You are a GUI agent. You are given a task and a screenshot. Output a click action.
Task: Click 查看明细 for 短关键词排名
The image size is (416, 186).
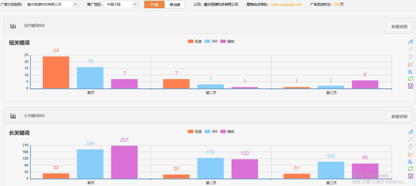pos(399,27)
